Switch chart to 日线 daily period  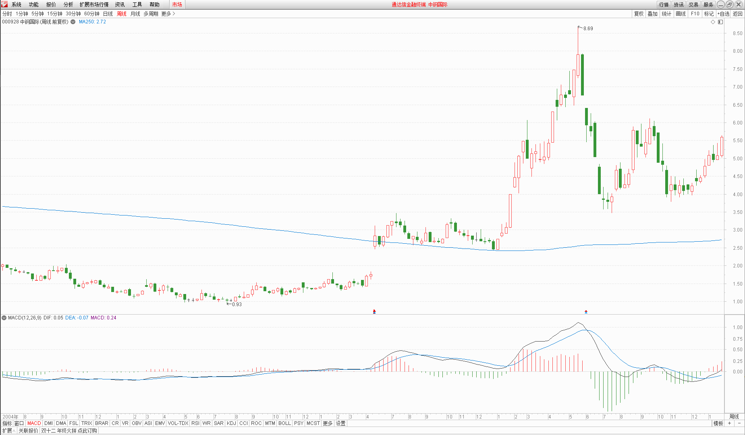(108, 14)
